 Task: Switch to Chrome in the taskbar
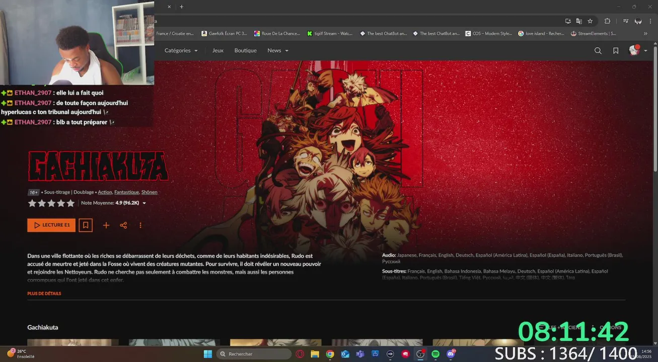[x=330, y=354]
